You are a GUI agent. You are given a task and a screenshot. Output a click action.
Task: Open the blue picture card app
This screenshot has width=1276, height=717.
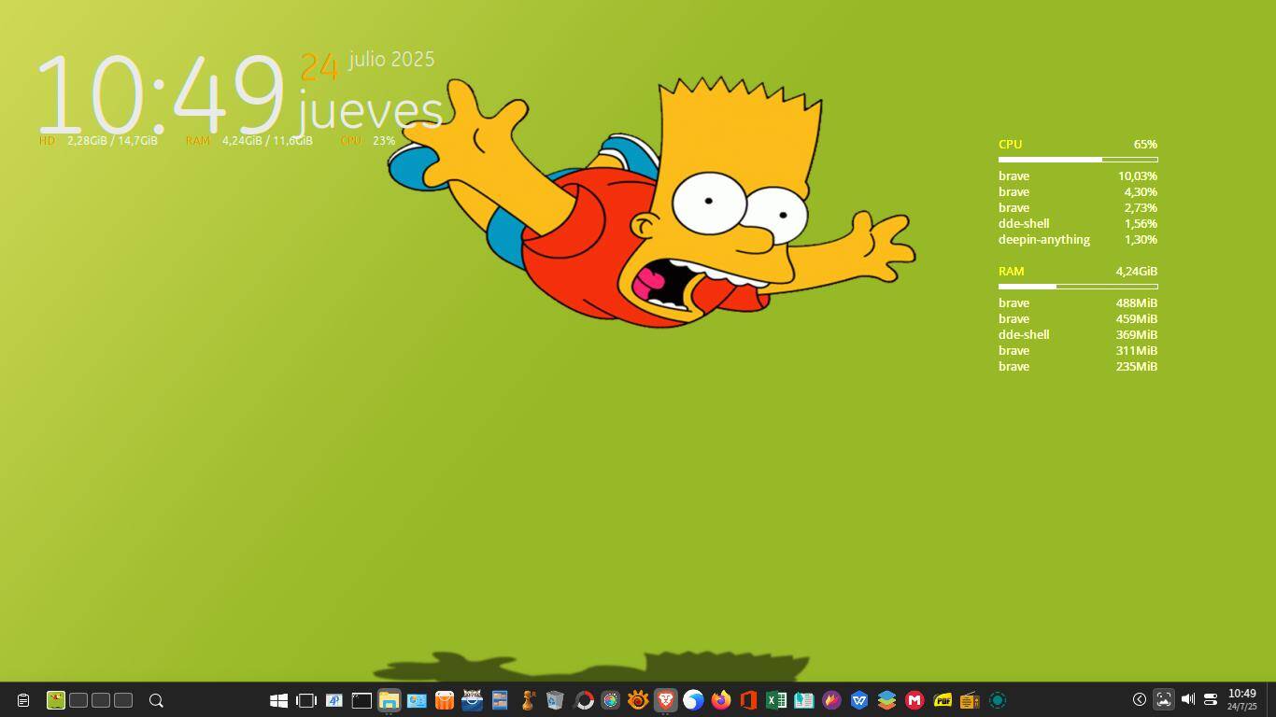(x=417, y=700)
